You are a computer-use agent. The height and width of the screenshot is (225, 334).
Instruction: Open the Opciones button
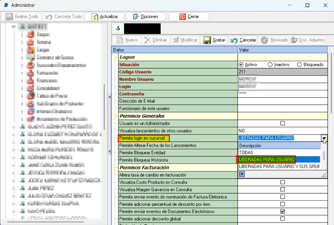click(146, 17)
